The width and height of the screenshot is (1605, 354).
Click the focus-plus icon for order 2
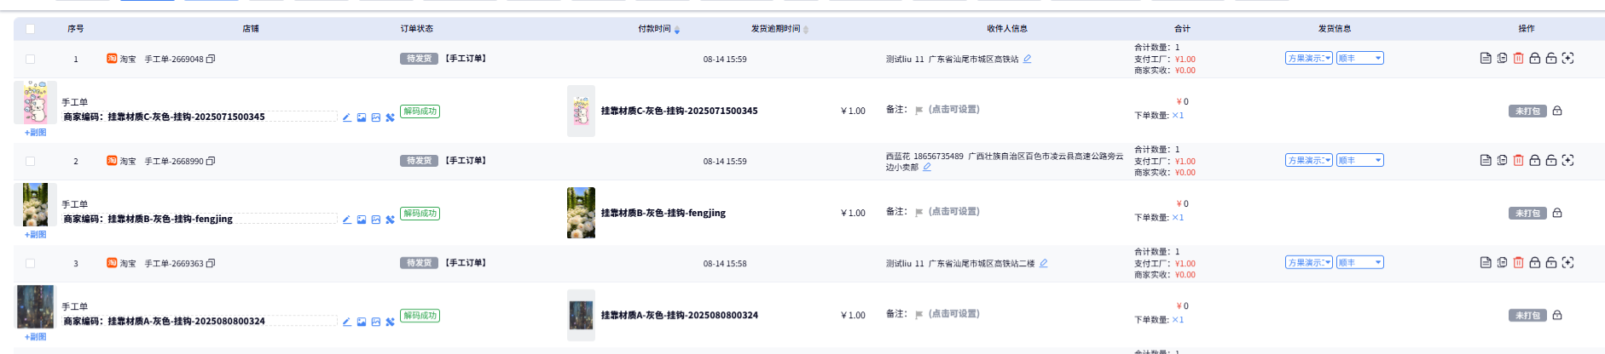(1567, 161)
